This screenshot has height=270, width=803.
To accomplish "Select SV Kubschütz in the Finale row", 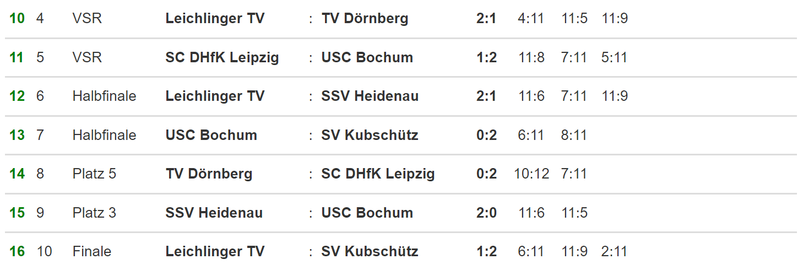I will coord(370,251).
